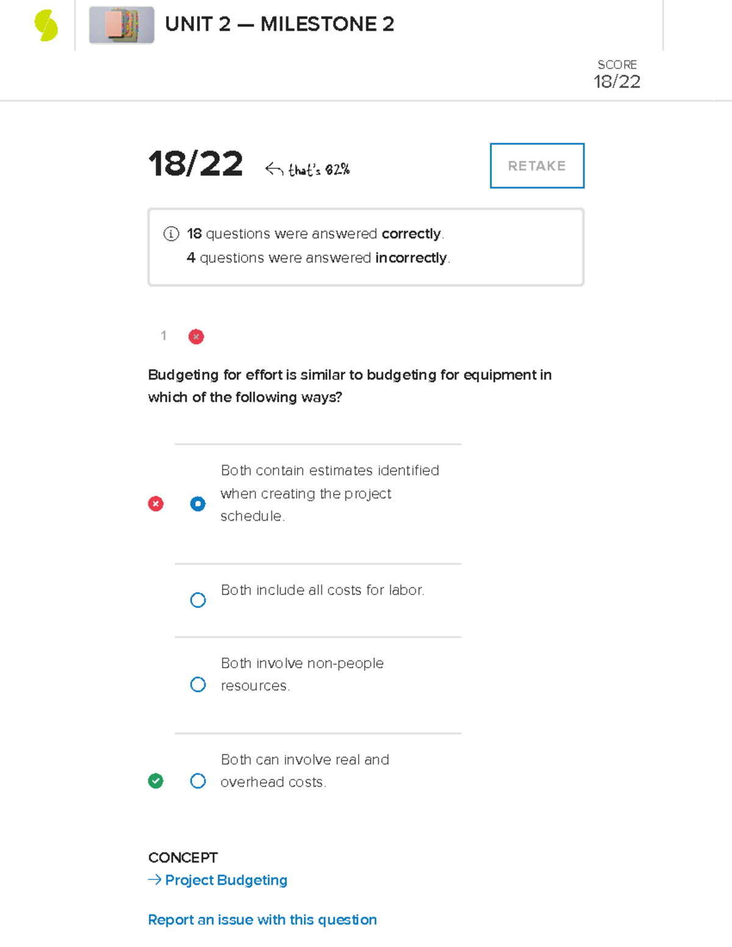Click the RETAKE button

pos(536,165)
